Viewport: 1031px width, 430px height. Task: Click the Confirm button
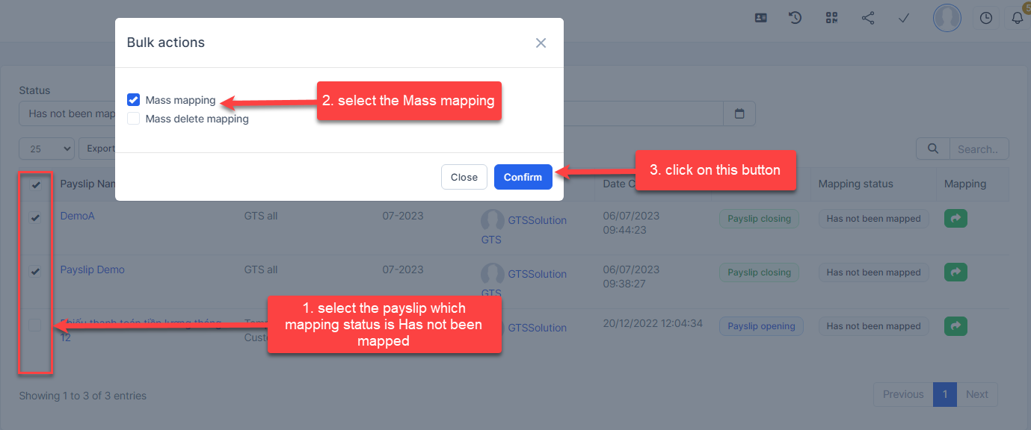[x=523, y=177]
